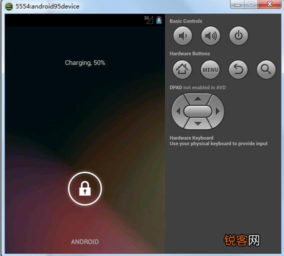Click the DPAD down arrow

click(198, 124)
